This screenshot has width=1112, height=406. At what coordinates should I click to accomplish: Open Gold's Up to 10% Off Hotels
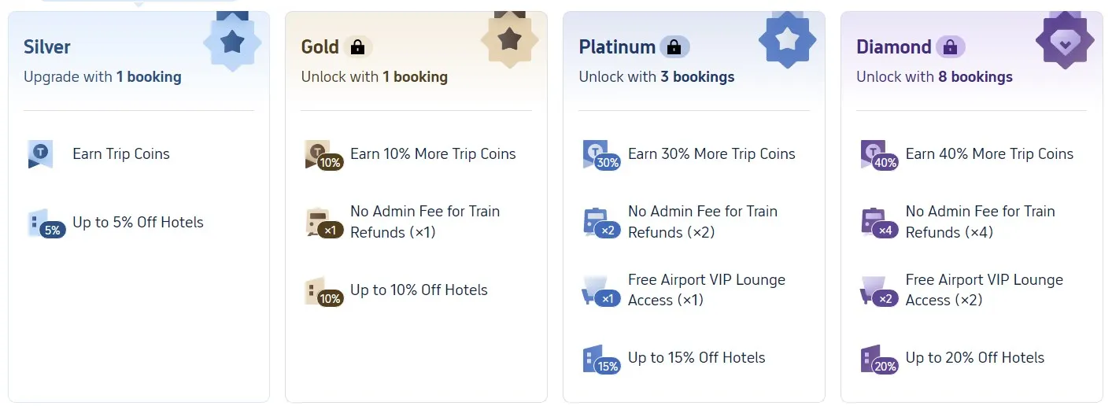coord(419,290)
